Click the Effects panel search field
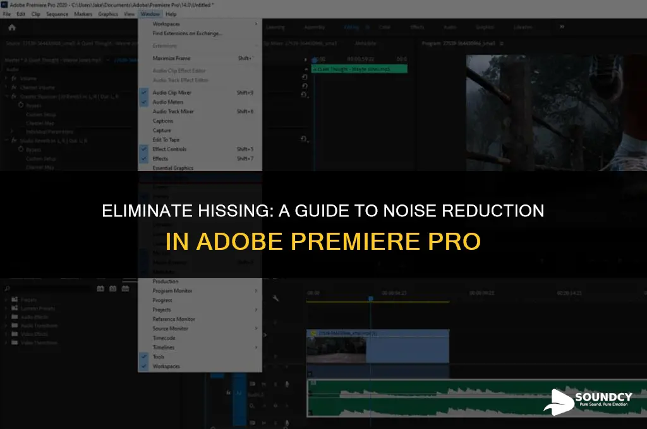The image size is (647, 429). coord(51,289)
